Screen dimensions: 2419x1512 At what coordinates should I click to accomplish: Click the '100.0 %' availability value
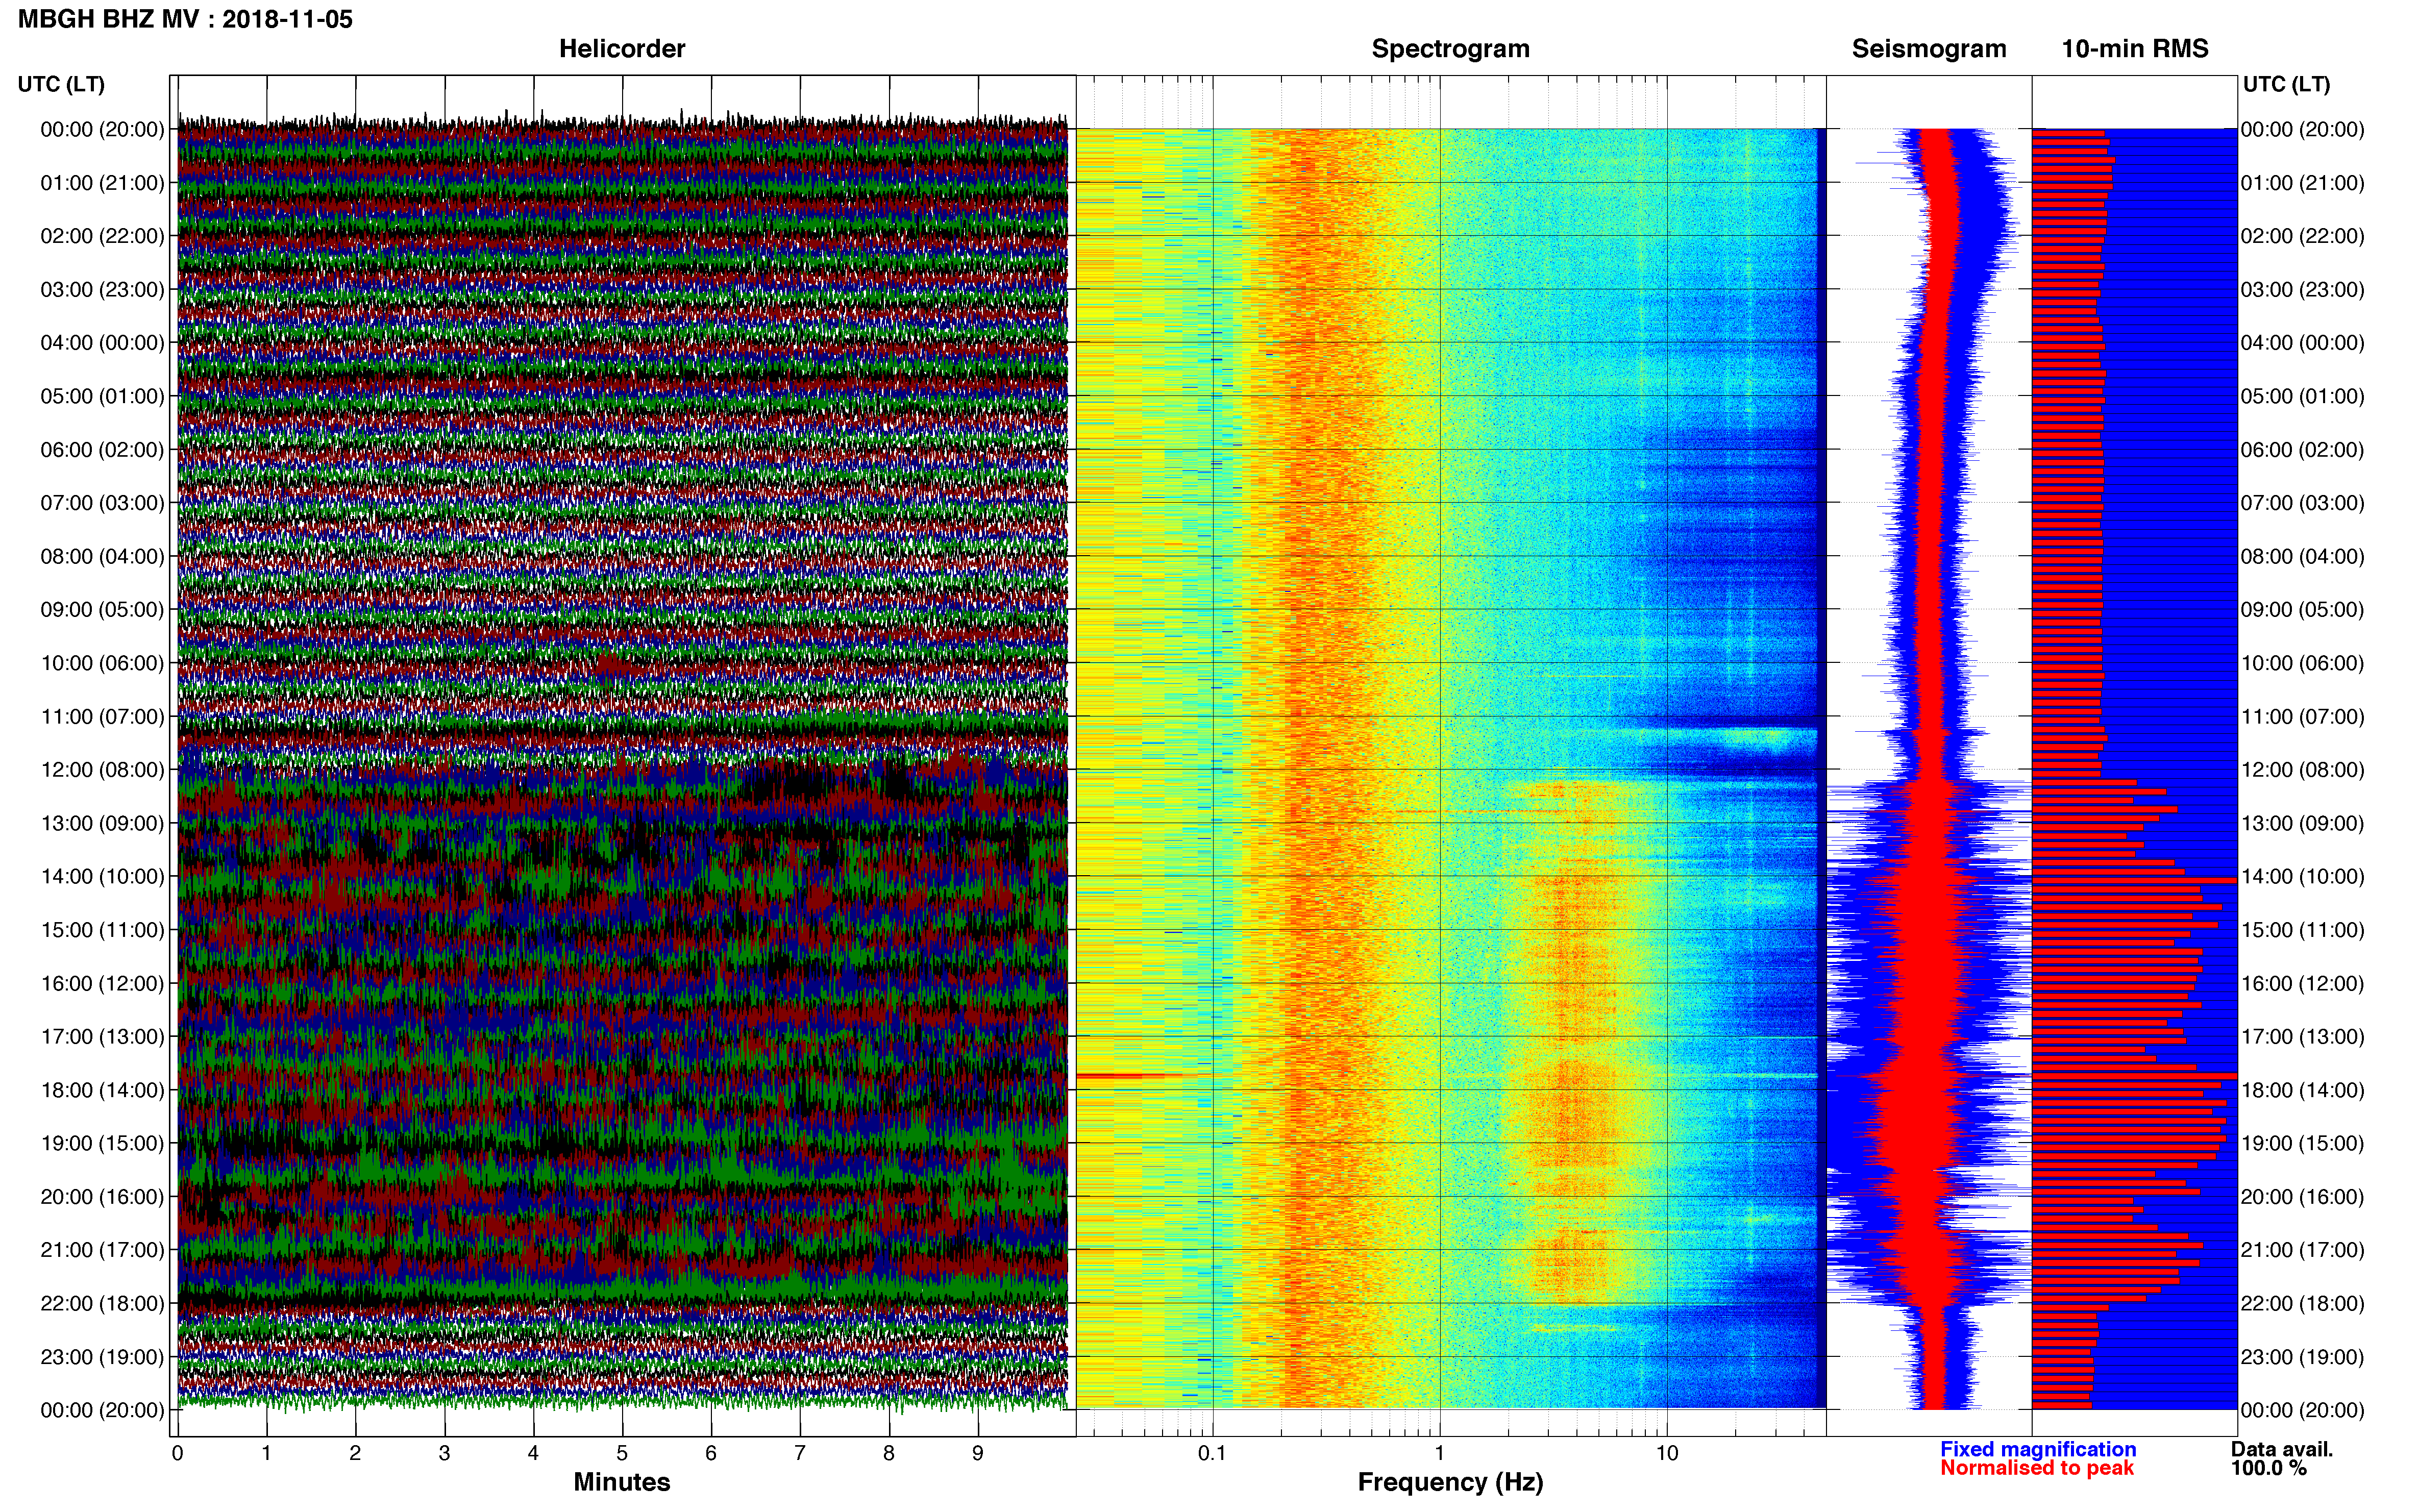pyautogui.click(x=2268, y=1468)
